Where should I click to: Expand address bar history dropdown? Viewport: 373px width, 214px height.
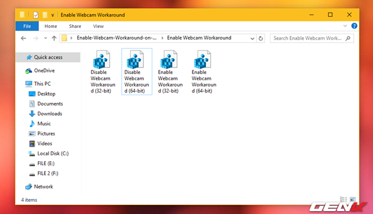(x=252, y=38)
